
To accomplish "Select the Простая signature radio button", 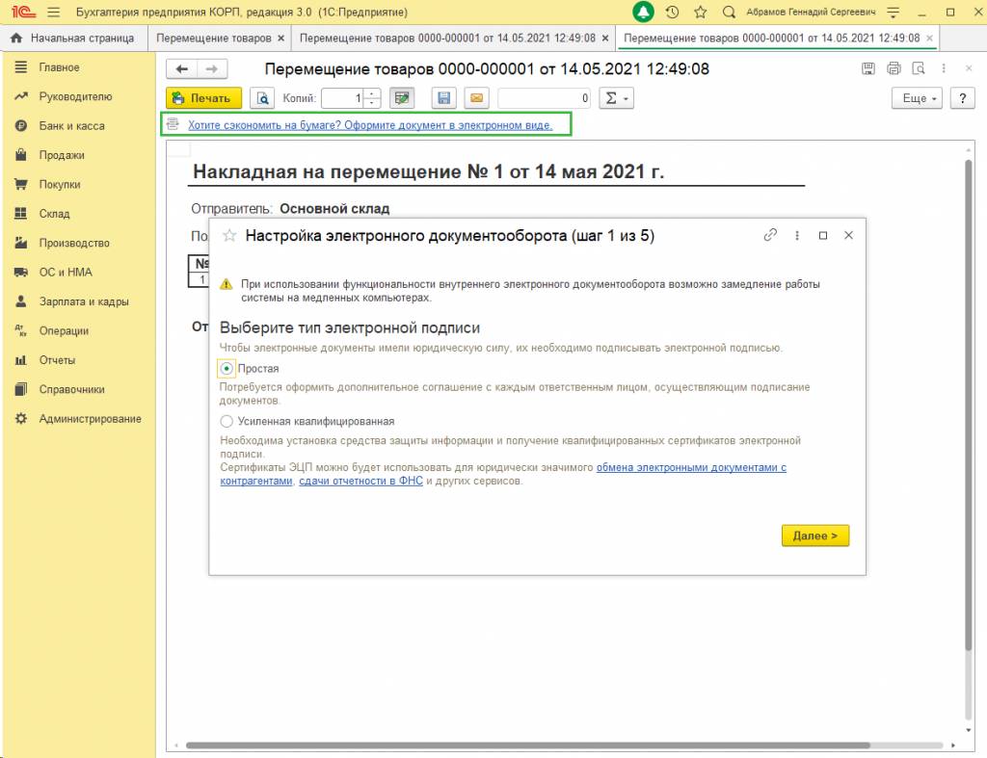I will pos(227,369).
